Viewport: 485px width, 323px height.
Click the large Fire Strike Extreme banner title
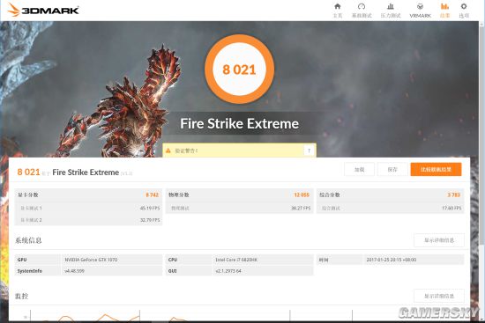coord(239,123)
